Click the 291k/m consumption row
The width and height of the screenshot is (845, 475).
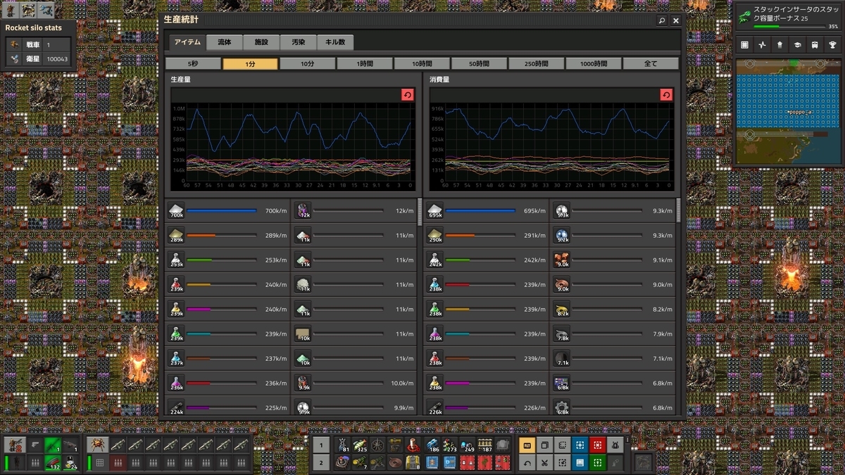tap(487, 236)
